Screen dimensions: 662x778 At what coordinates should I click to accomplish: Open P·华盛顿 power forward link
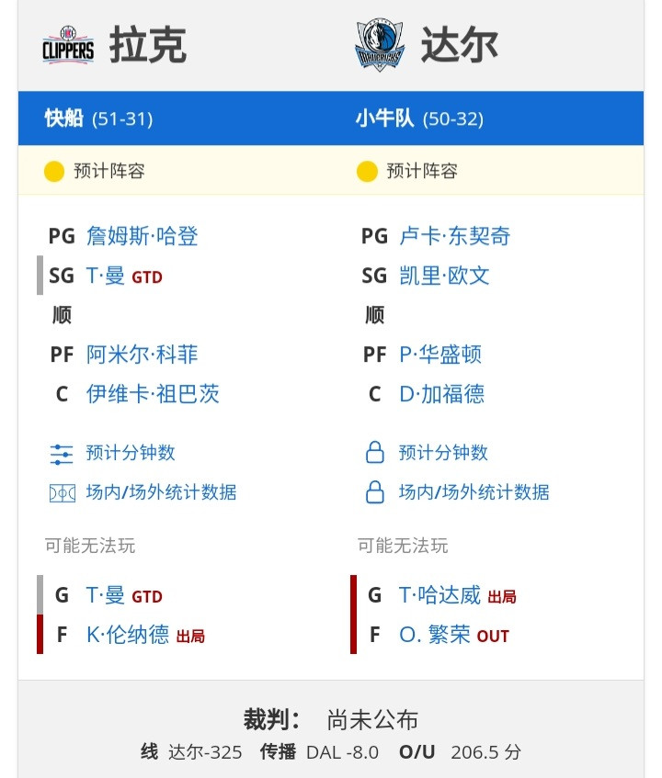(440, 355)
